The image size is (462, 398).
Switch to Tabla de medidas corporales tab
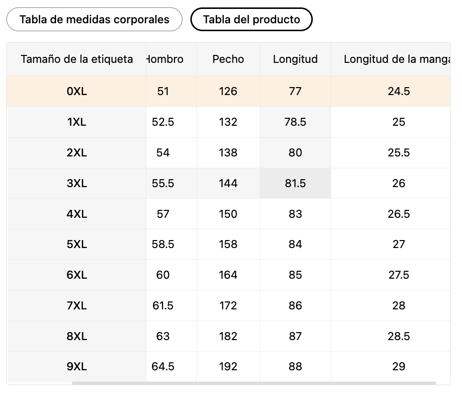pyautogui.click(x=94, y=20)
